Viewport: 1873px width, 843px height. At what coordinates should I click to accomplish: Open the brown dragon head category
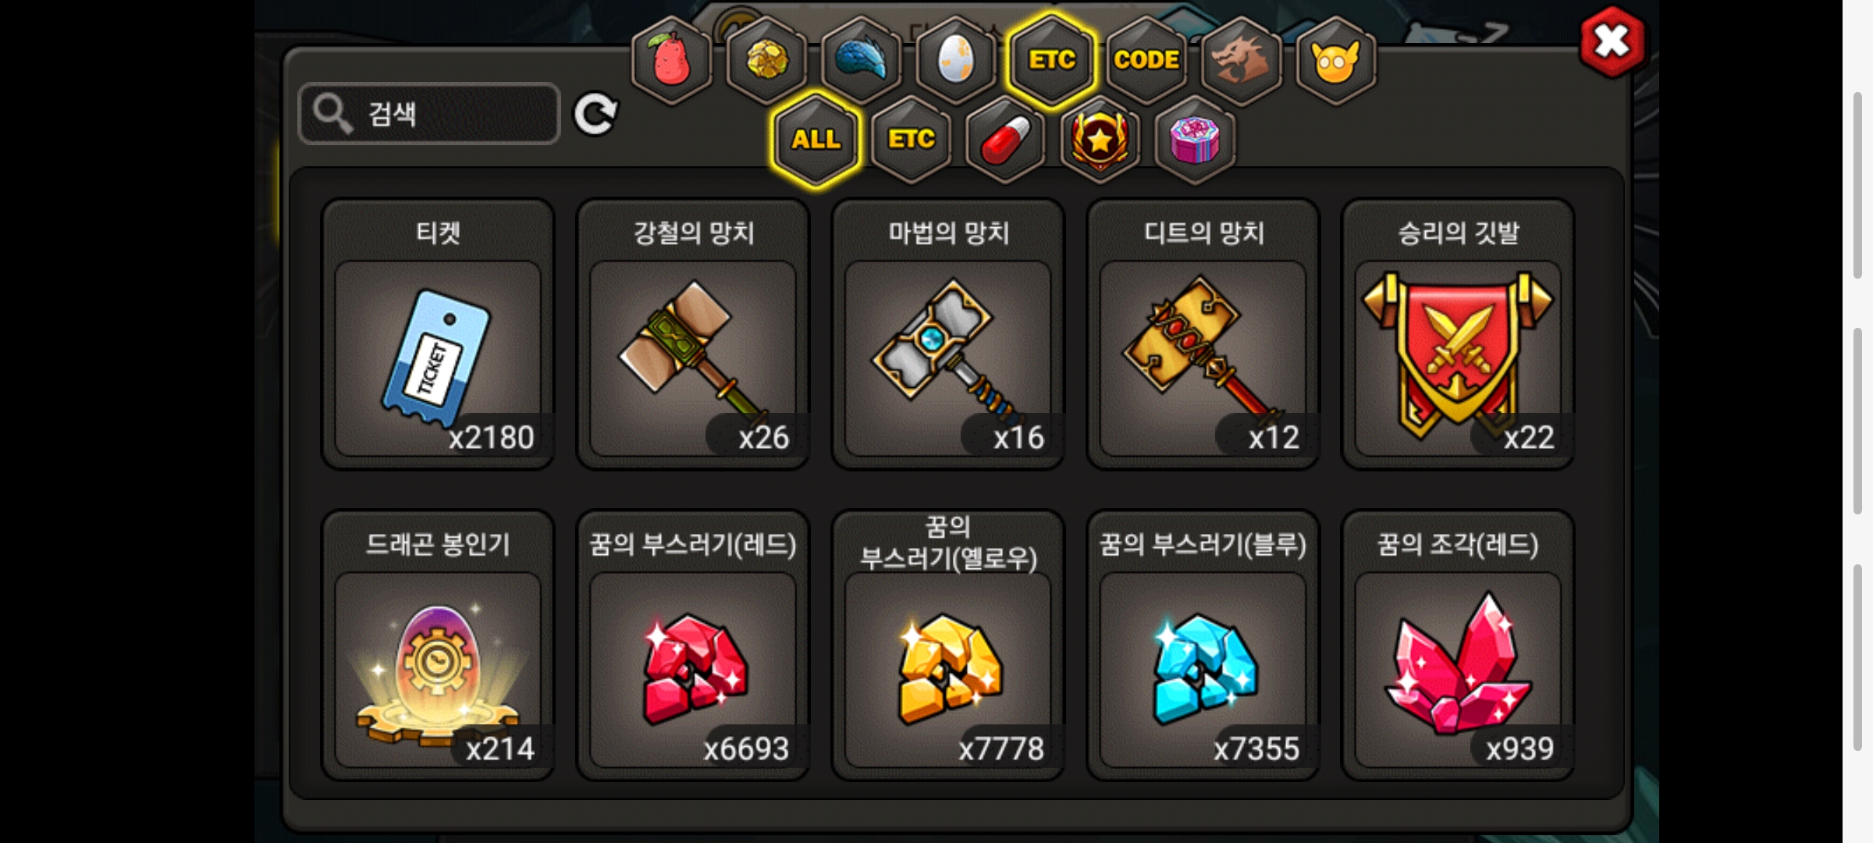pos(1241,59)
